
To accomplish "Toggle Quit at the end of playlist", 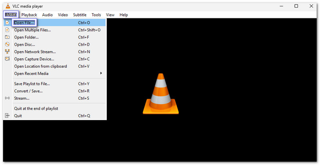I will 36,109.
